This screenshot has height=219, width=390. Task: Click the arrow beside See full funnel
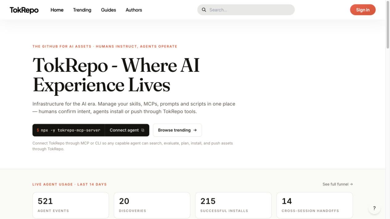coord(351,184)
